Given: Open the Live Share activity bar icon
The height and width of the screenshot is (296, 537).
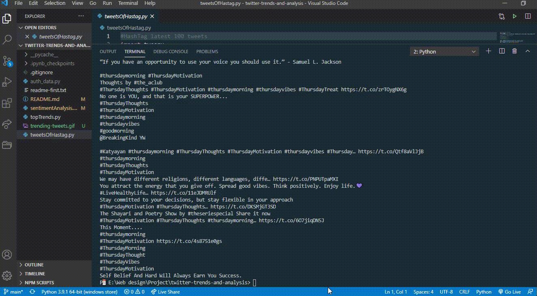Looking at the screenshot, I should pyautogui.click(x=7, y=124).
